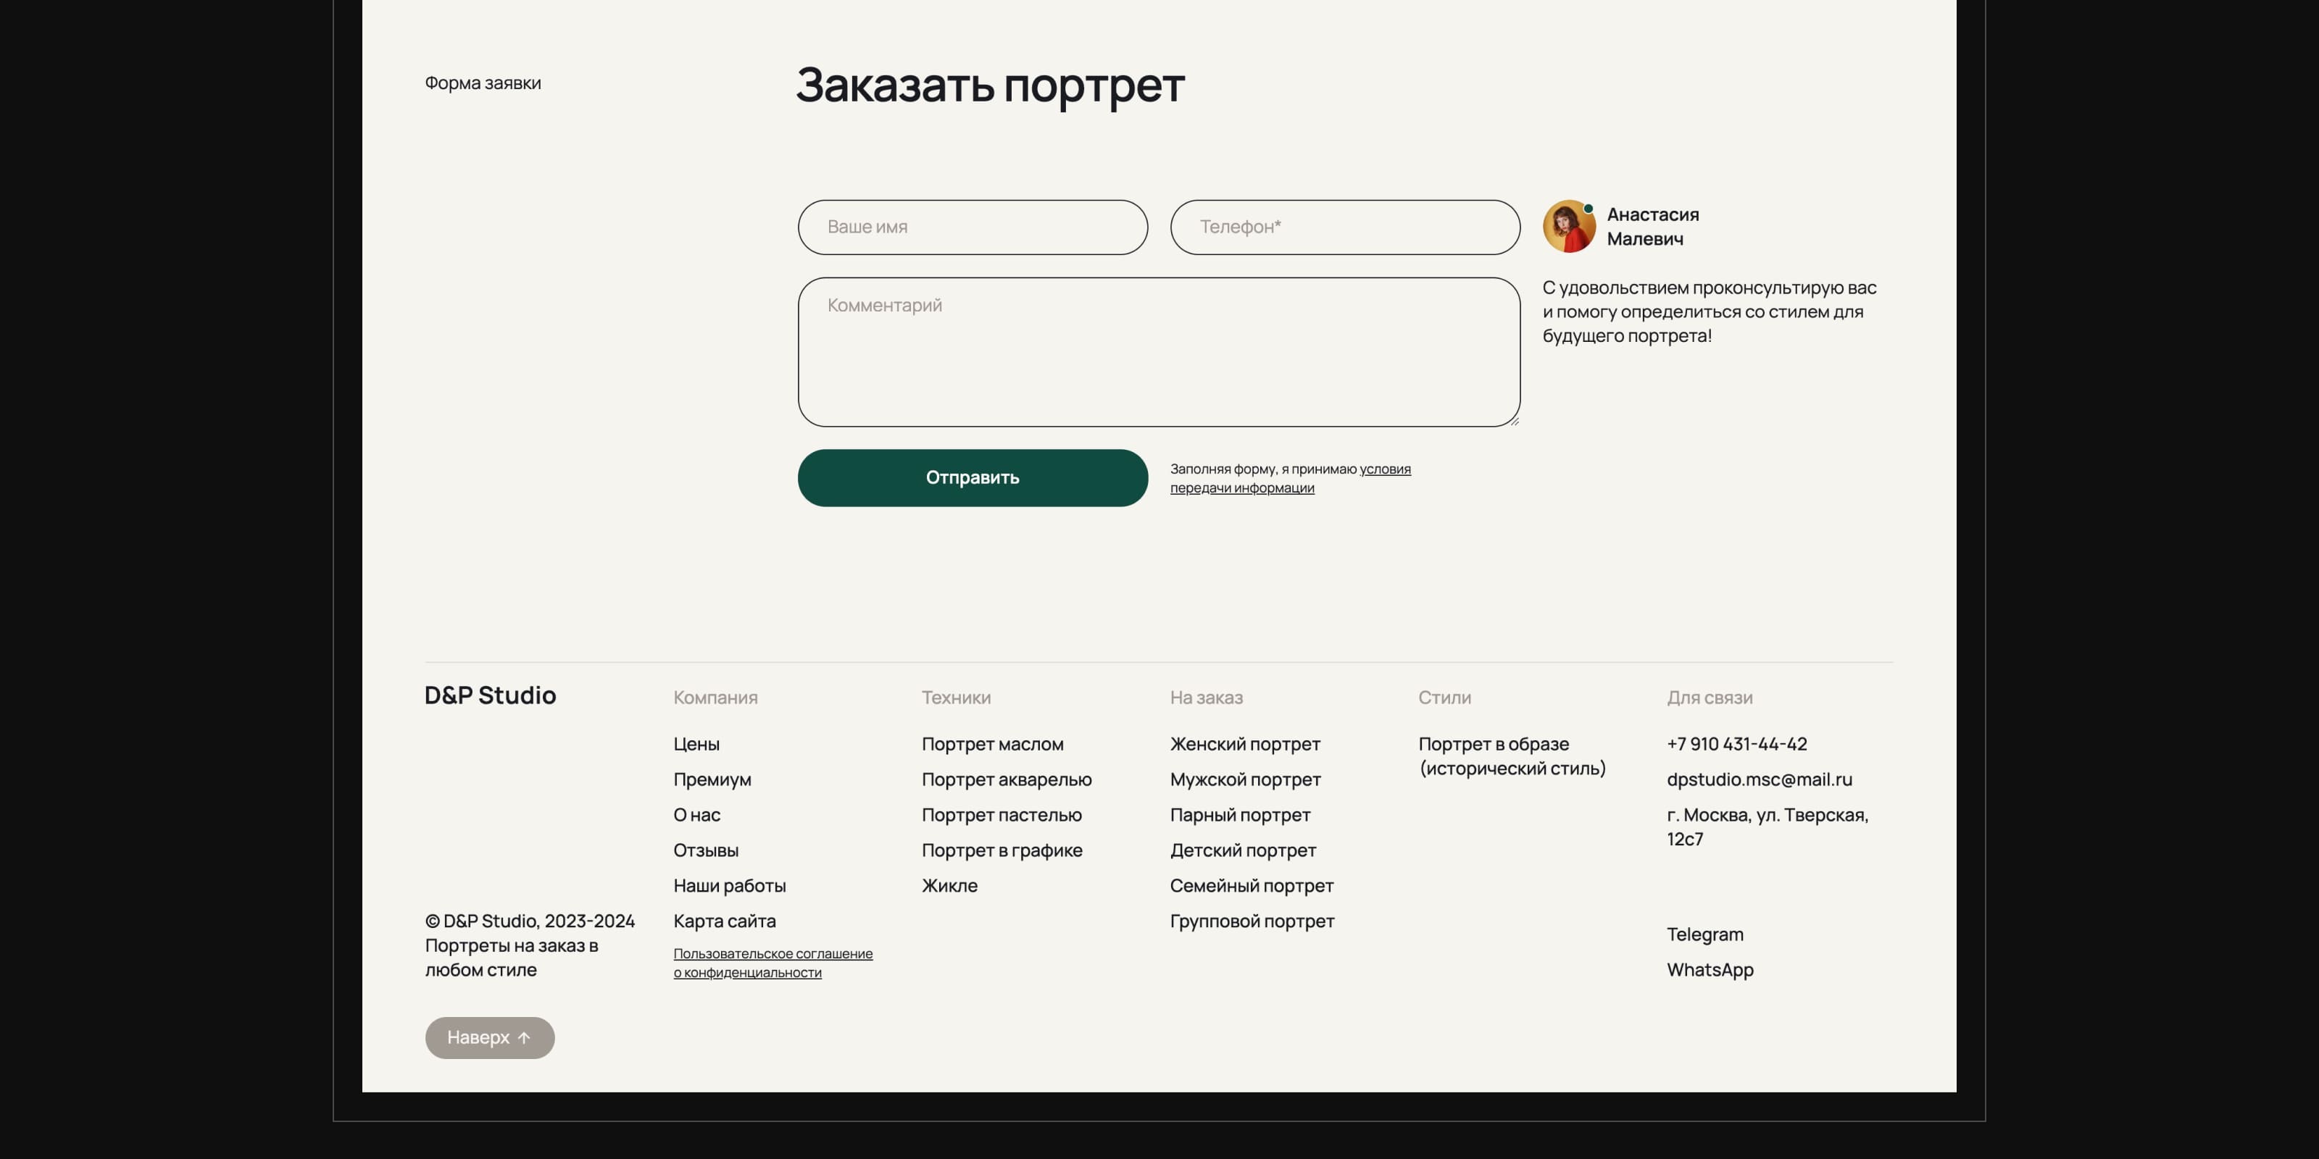Screen dimensions: 2319x1159
Task: Open Портрет в образе style link
Action: [x=1512, y=756]
